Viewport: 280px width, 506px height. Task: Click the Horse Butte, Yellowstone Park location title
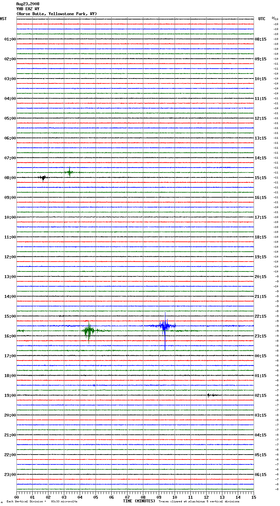tap(57, 14)
